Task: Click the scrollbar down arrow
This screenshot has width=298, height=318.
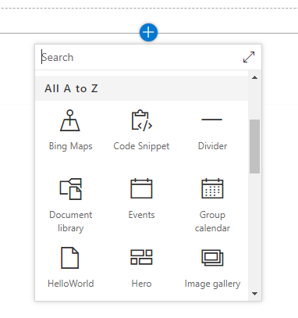Action: point(255,294)
